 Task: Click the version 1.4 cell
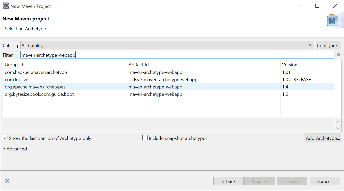[285, 87]
